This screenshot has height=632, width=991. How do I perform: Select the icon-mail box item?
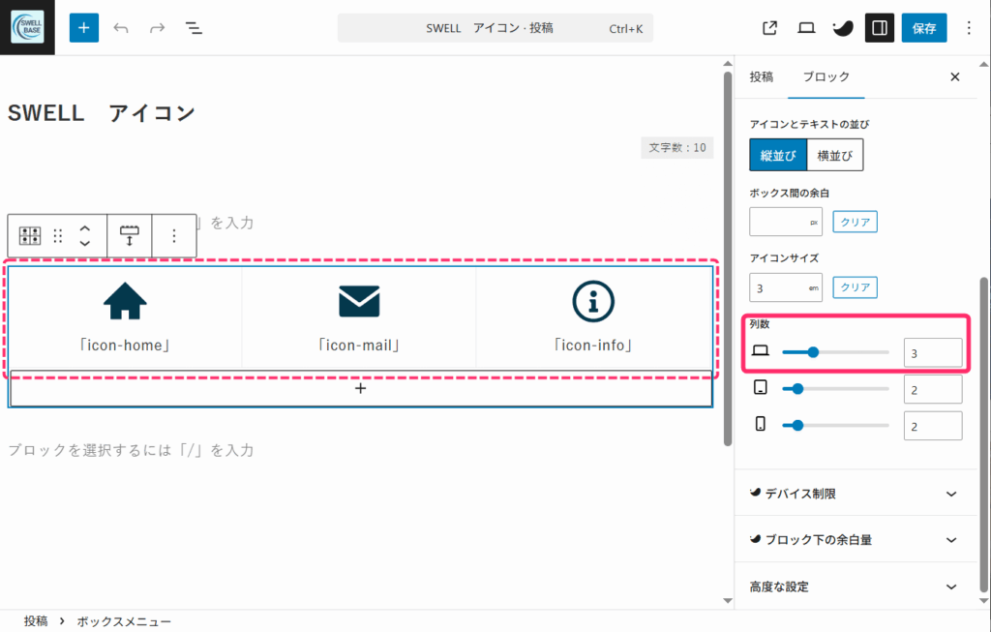click(x=359, y=317)
